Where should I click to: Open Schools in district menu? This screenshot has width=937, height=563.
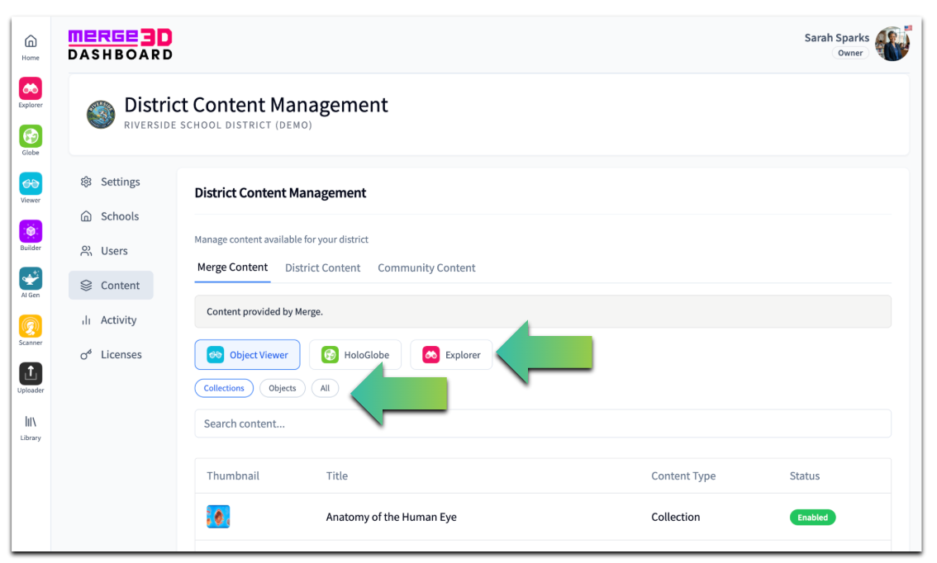pyautogui.click(x=111, y=216)
